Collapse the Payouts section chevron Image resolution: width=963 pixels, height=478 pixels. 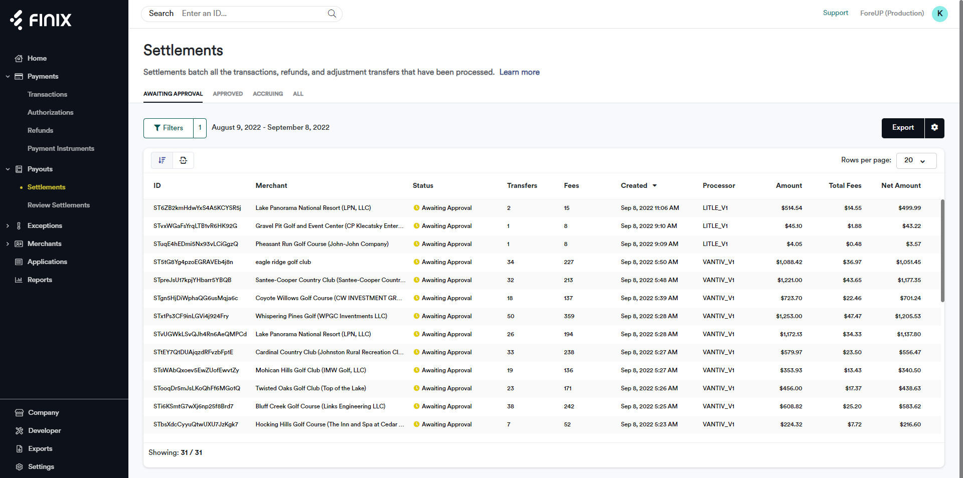(8, 169)
